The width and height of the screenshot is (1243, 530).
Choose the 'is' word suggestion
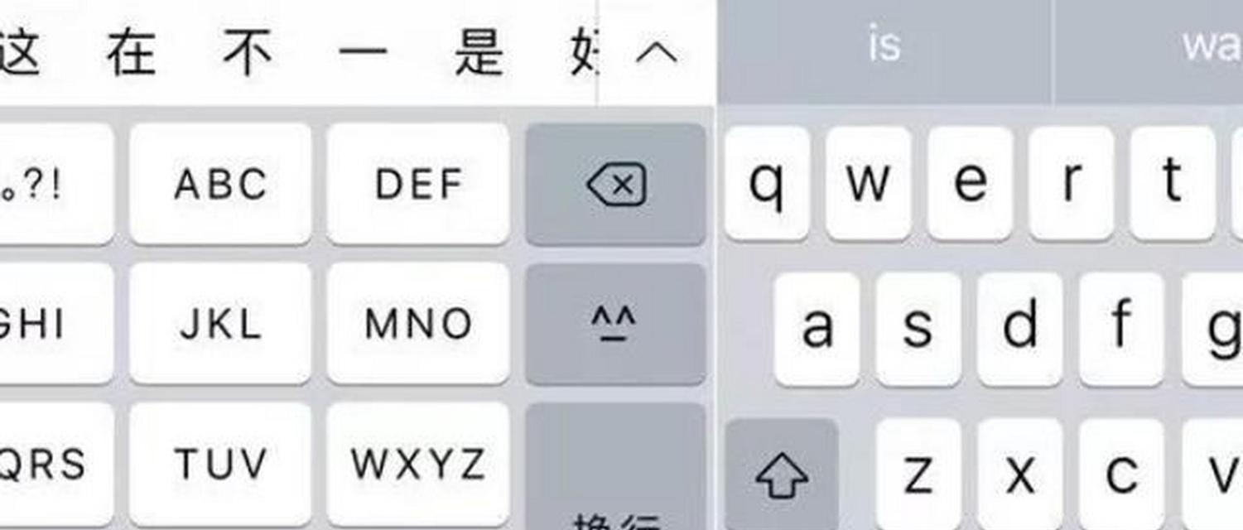[x=884, y=46]
